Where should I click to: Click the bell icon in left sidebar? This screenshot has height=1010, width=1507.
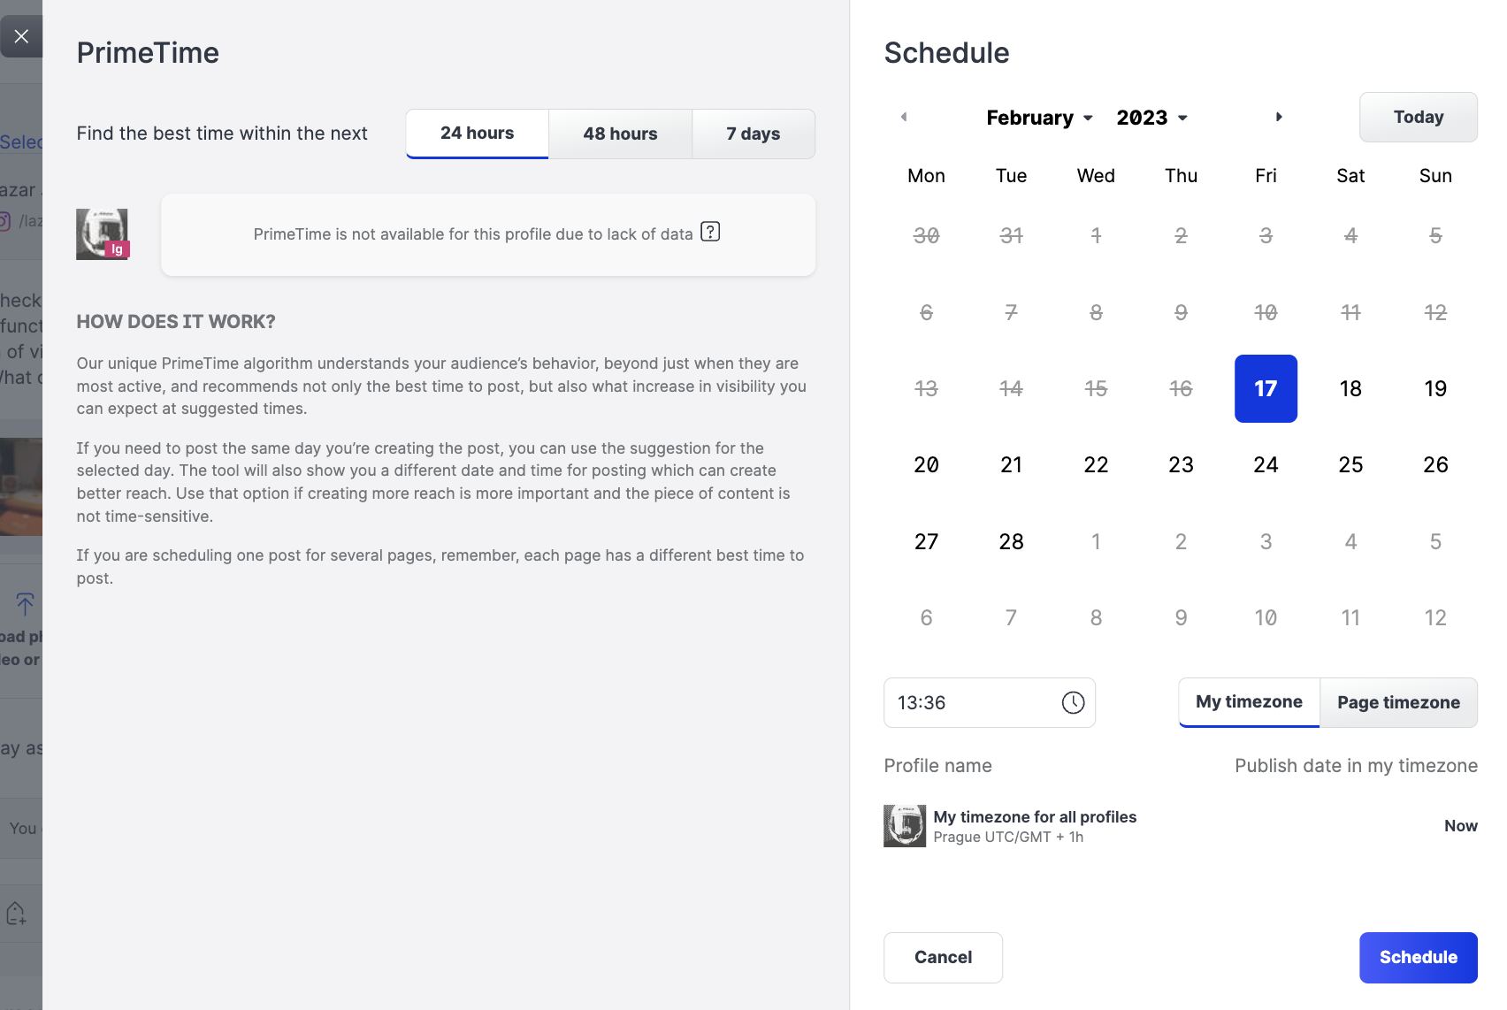tap(16, 913)
